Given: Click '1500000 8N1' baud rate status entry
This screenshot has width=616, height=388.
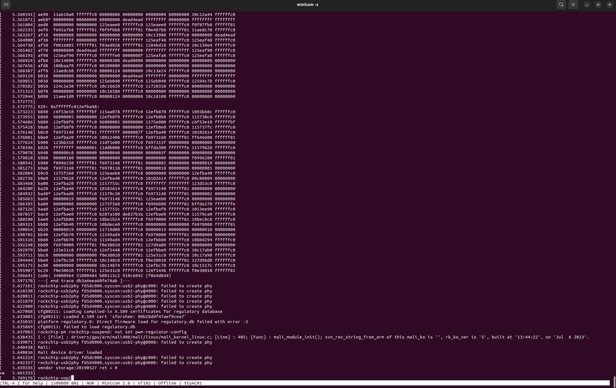Looking at the screenshot, I should [65, 383].
